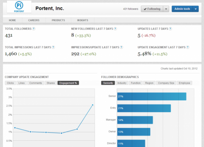This screenshot has width=204, height=147.
Task: Click the Manager 14% bar
Action: (135, 120)
